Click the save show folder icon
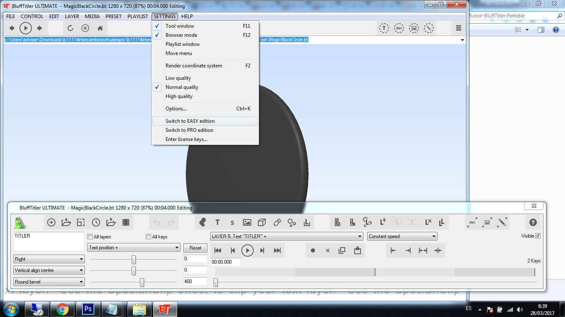Viewport: 565px width, 317px height. pyautogui.click(x=111, y=222)
